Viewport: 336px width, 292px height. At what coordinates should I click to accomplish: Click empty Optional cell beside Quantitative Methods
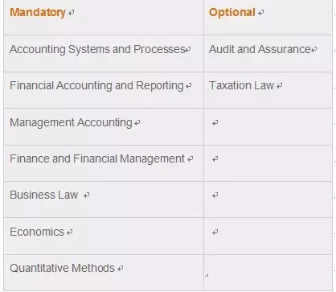click(x=268, y=273)
